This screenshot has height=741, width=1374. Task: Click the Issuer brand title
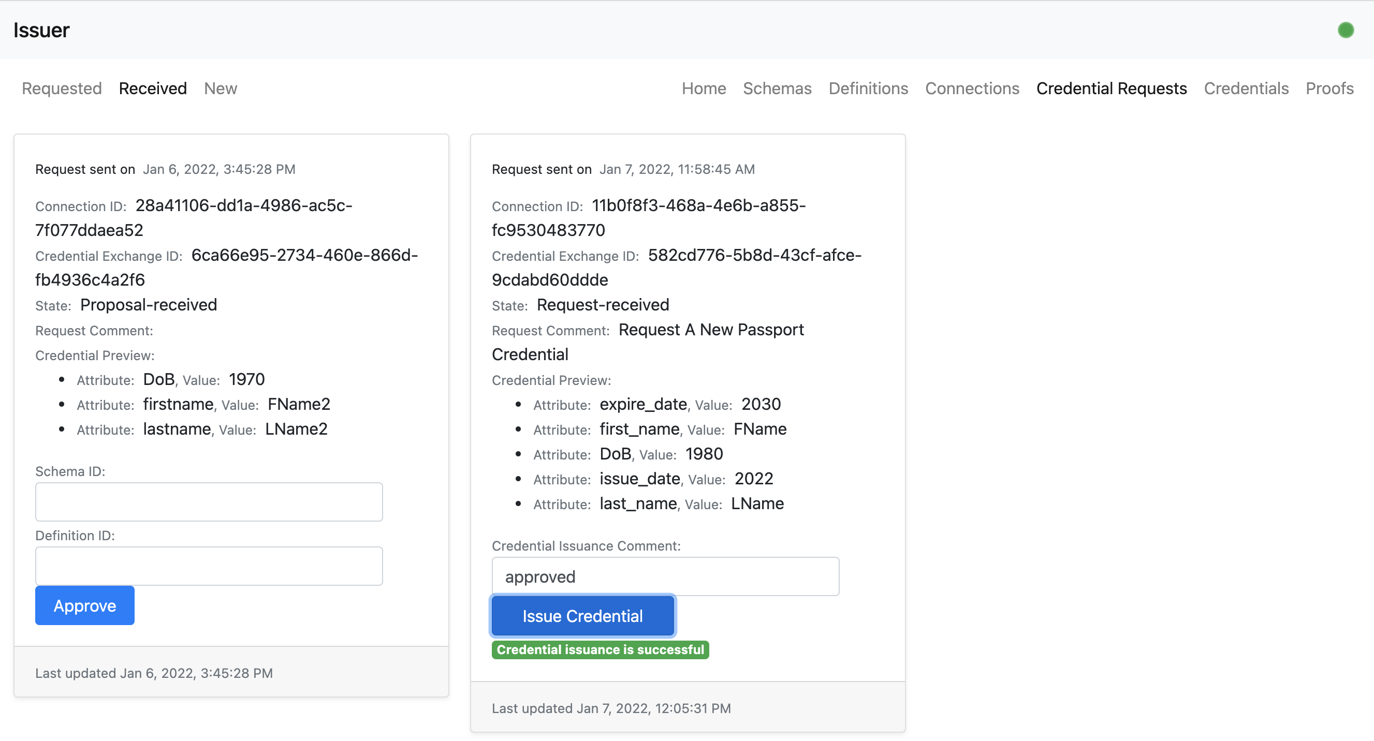[x=41, y=31]
